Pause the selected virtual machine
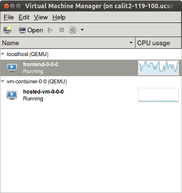182x193 pixels. pos(62,30)
